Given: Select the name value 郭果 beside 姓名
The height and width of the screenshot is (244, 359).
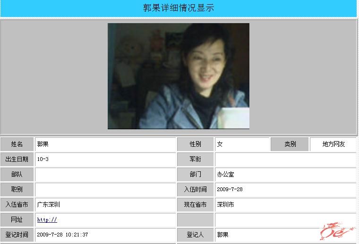Looking at the screenshot, I should click(x=43, y=144).
